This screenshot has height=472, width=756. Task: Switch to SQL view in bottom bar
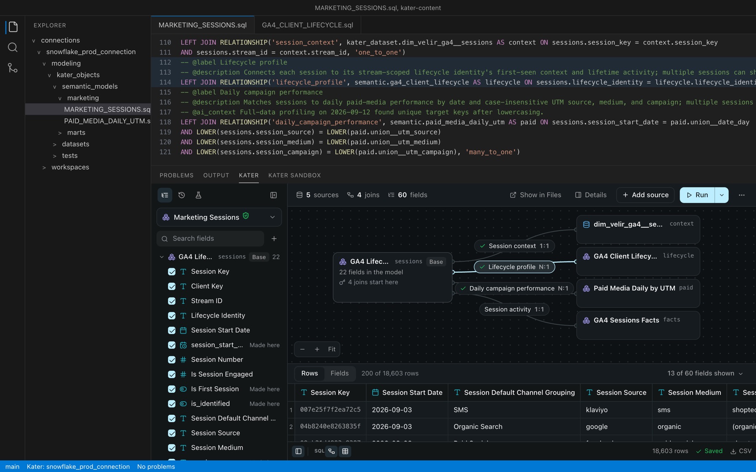coord(319,451)
